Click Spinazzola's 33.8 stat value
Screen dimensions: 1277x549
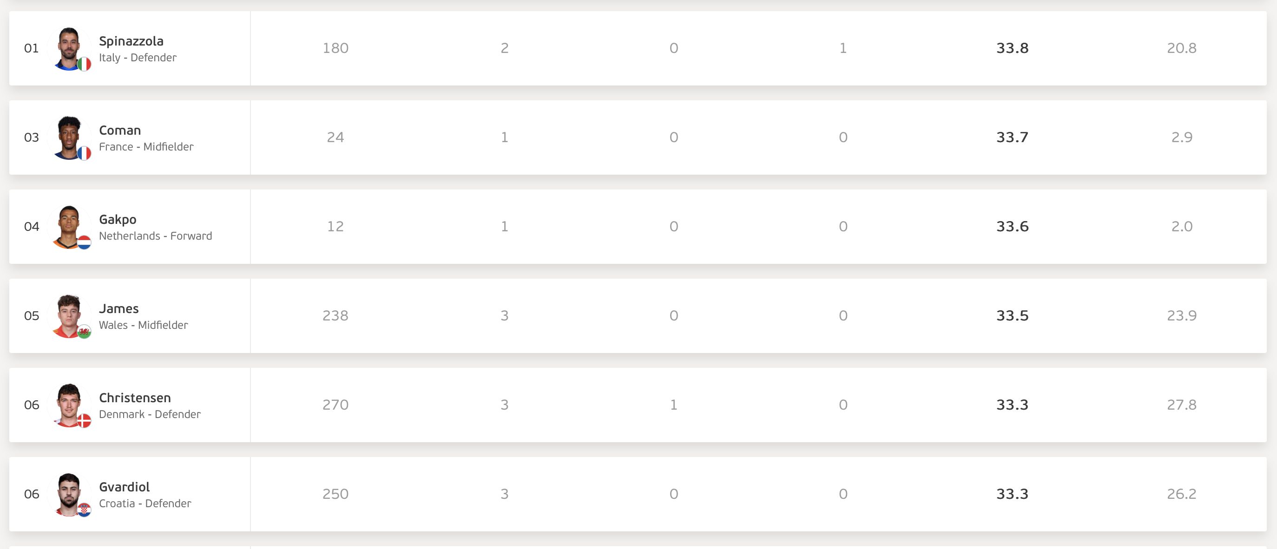(1012, 48)
